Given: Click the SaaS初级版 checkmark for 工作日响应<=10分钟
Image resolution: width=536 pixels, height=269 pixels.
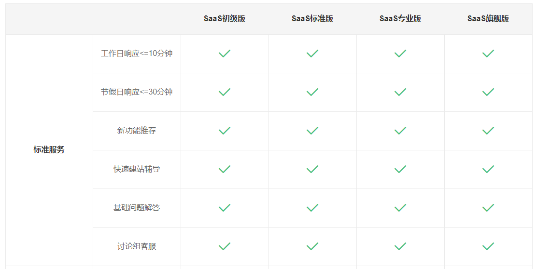Looking at the screenshot, I should [225, 54].
